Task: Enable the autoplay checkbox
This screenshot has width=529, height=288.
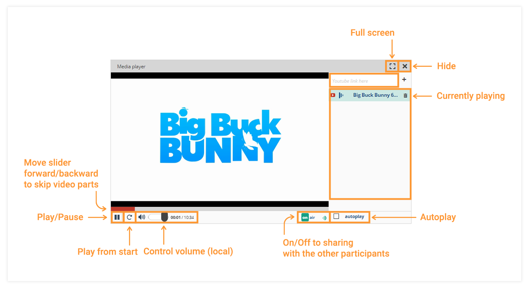Action: 336,217
